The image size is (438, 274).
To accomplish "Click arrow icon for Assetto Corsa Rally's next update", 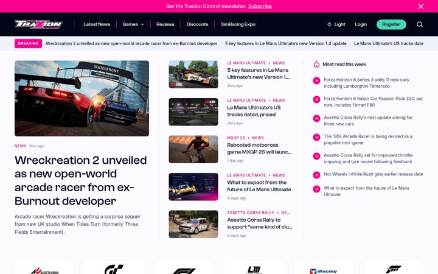I will coord(316,119).
